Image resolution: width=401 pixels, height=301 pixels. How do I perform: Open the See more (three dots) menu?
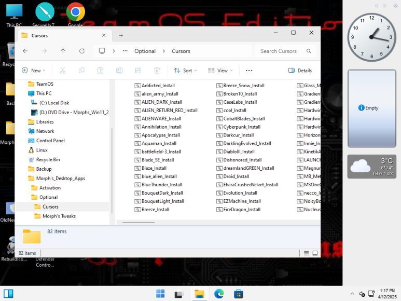pyautogui.click(x=249, y=71)
